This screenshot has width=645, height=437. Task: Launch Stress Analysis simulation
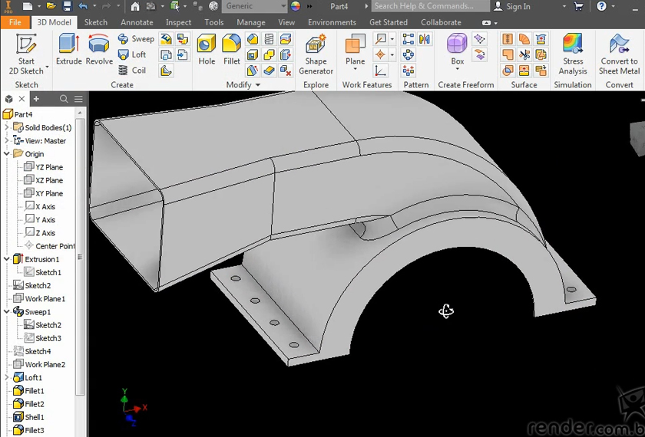pyautogui.click(x=573, y=54)
